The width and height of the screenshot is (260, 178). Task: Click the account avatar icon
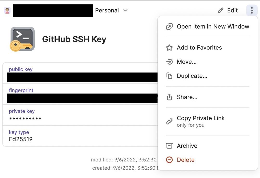7,11
